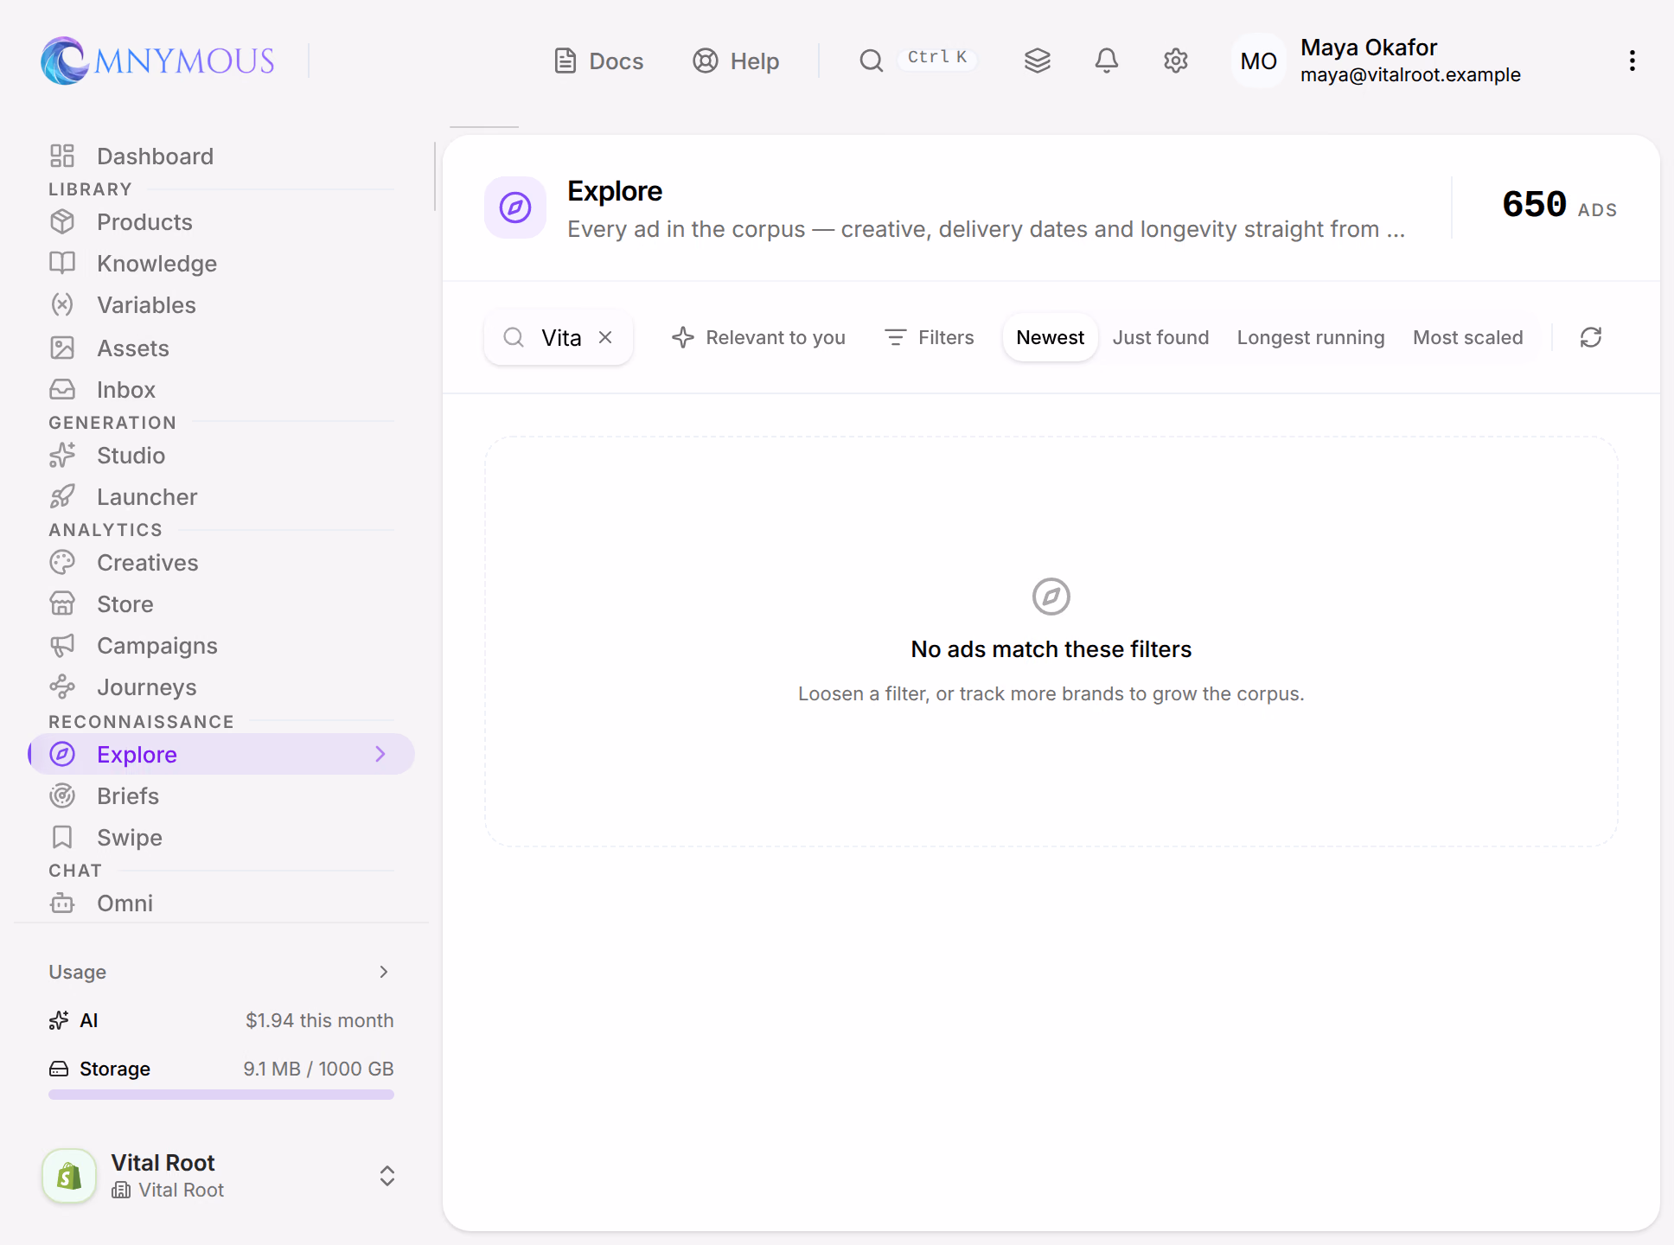The image size is (1674, 1245).
Task: Click the AI usage cost row
Action: point(221,1020)
